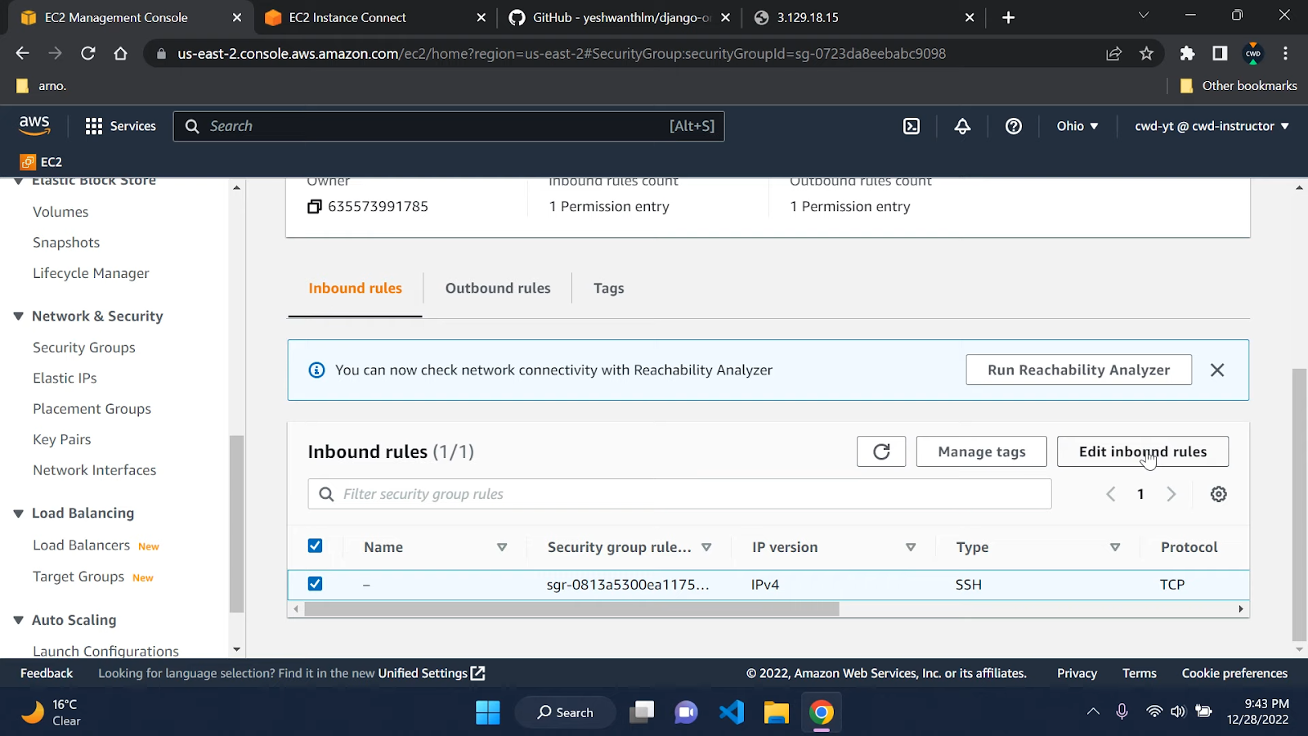1308x736 pixels.
Task: Open Elastic IPs in sidebar
Action: pyautogui.click(x=65, y=378)
